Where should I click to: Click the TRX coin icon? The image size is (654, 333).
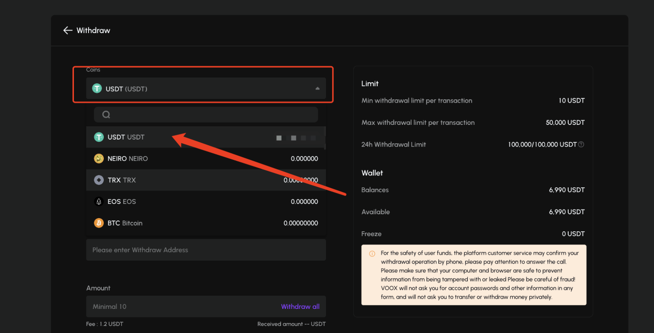tap(99, 180)
